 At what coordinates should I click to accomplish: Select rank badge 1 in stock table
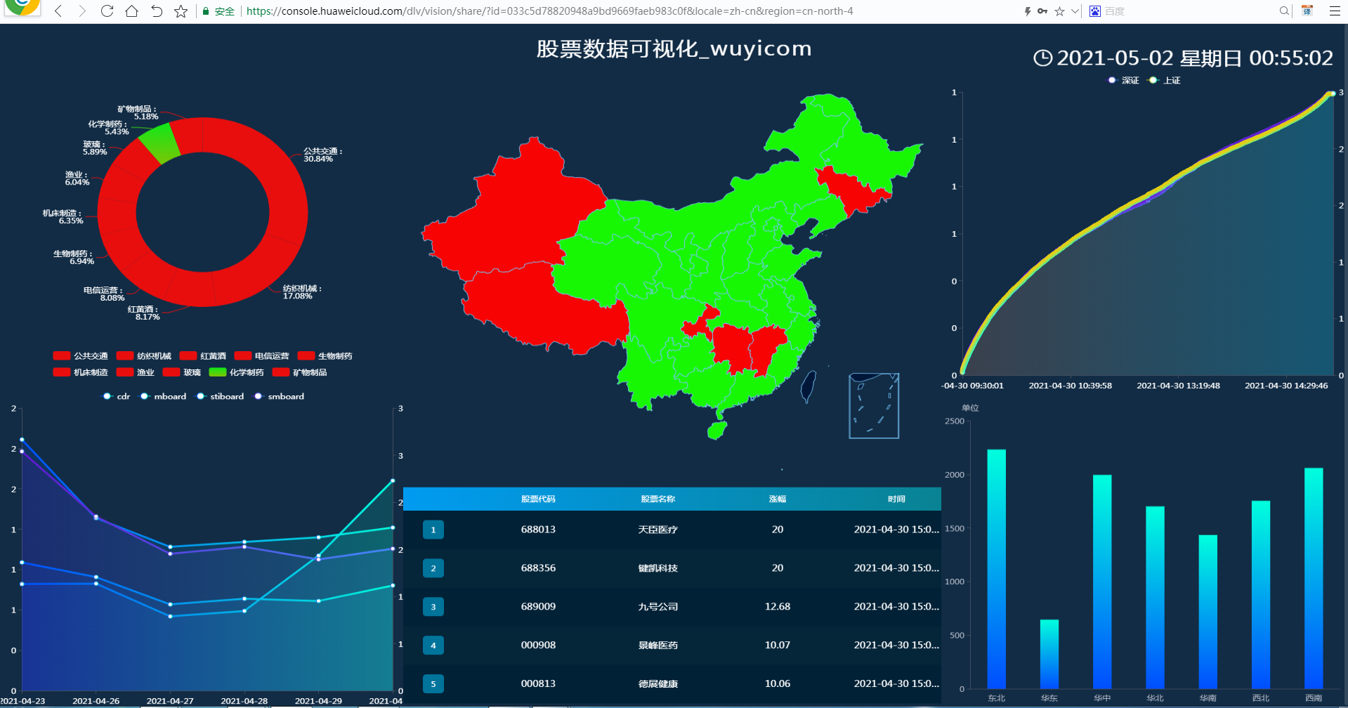[x=433, y=530]
